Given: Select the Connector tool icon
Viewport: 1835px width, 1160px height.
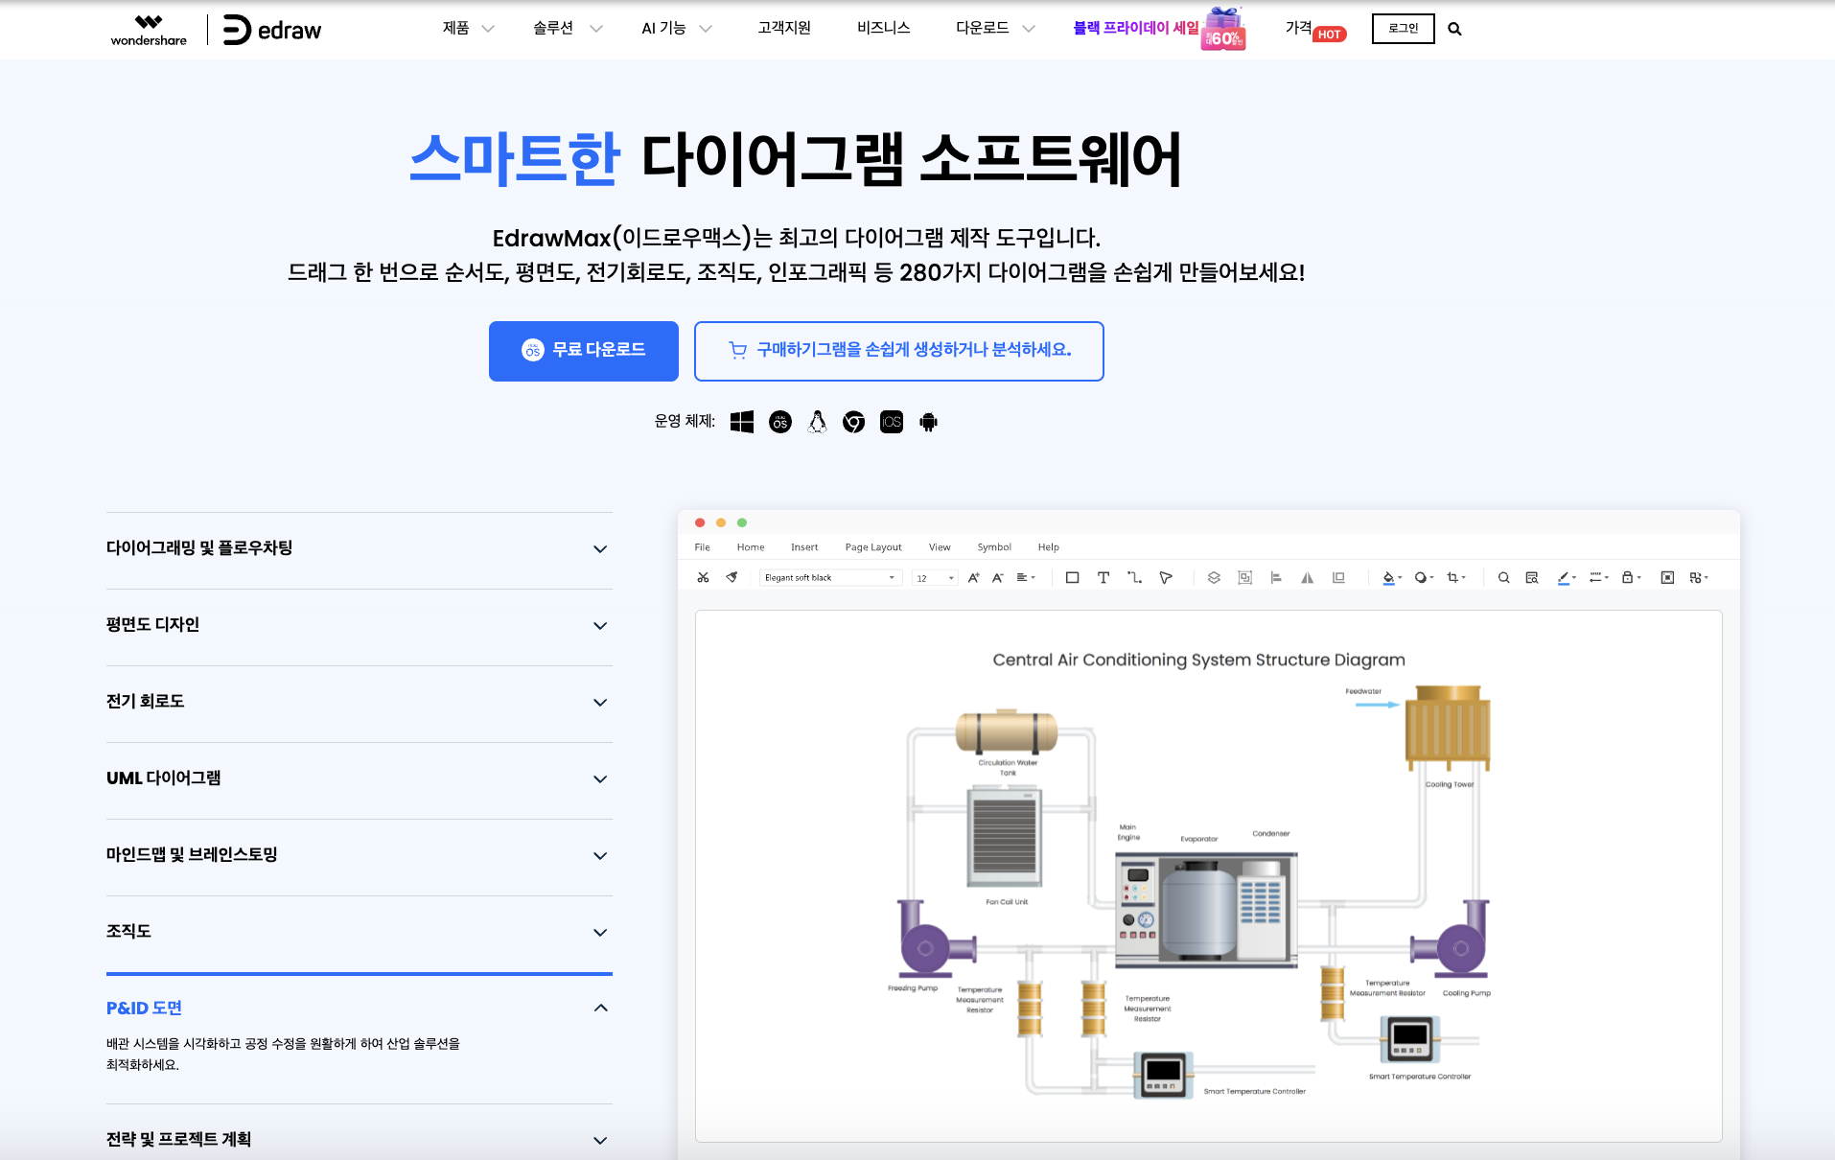Looking at the screenshot, I should [x=1134, y=577].
